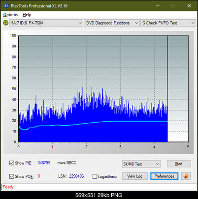Viewport: 198px width, 199px height.
Task: Open the Options menu
Action: pyautogui.click(x=10, y=15)
